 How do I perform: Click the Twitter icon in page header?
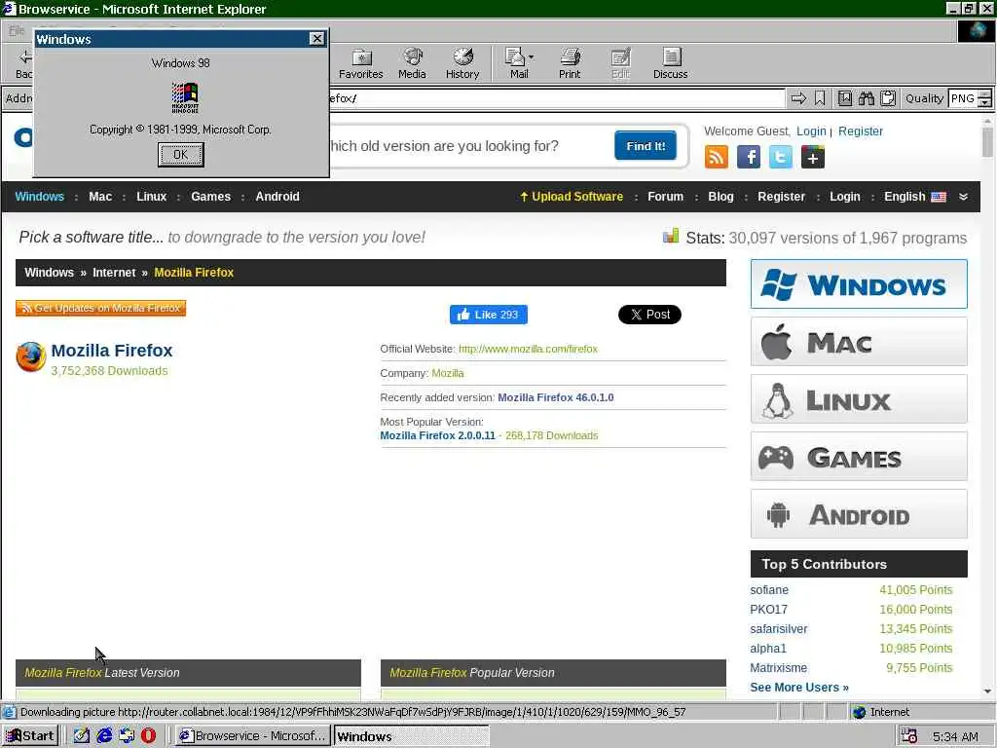[781, 157]
